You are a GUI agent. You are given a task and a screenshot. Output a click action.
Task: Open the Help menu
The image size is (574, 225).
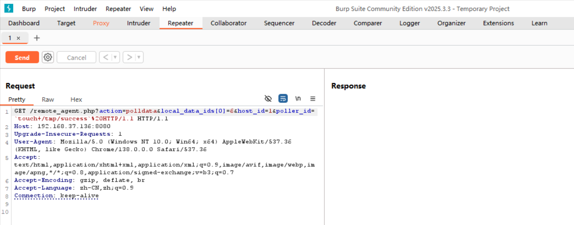point(169,9)
